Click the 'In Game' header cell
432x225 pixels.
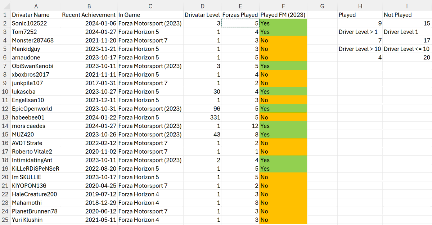pos(150,15)
